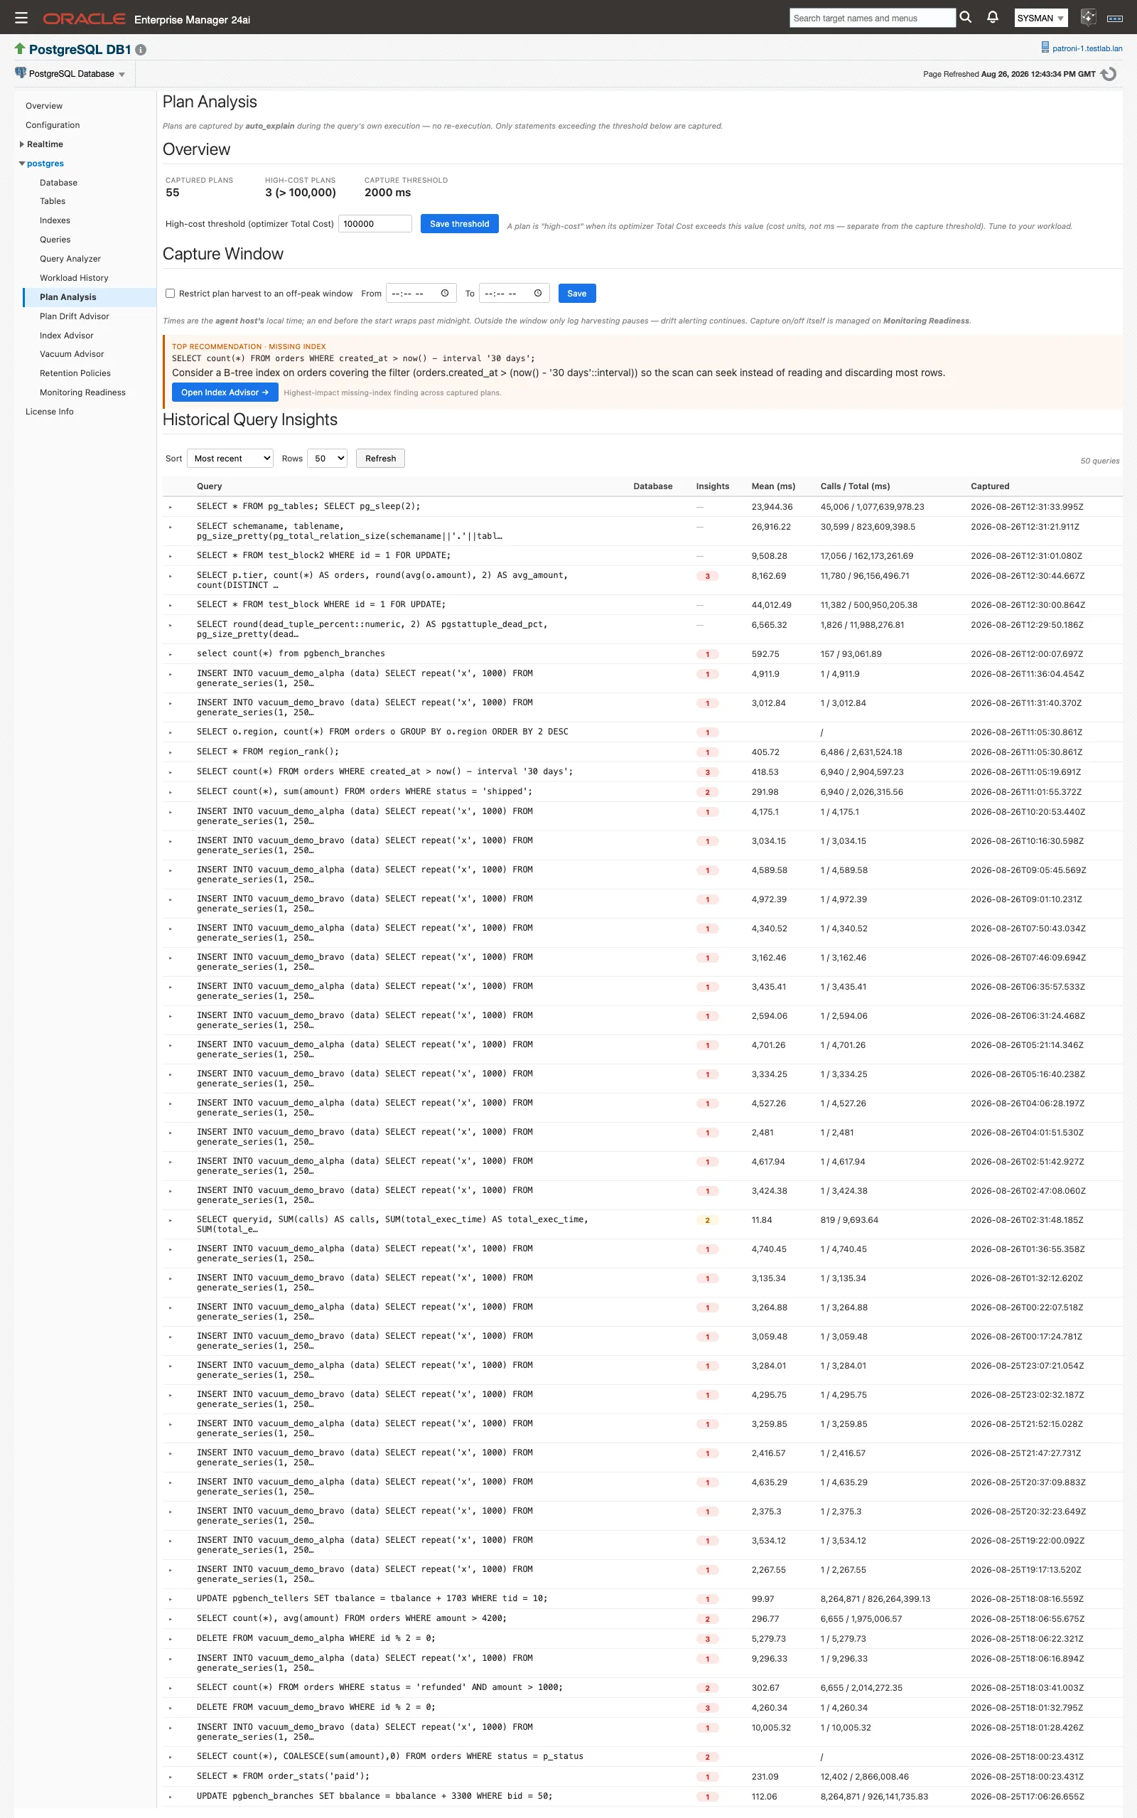The width and height of the screenshot is (1137, 1818).
Task: Click the green up-status arrow icon
Action: pyautogui.click(x=20, y=49)
